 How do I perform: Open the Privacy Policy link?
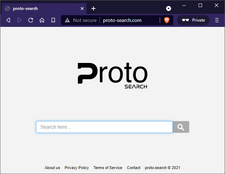tap(77, 168)
